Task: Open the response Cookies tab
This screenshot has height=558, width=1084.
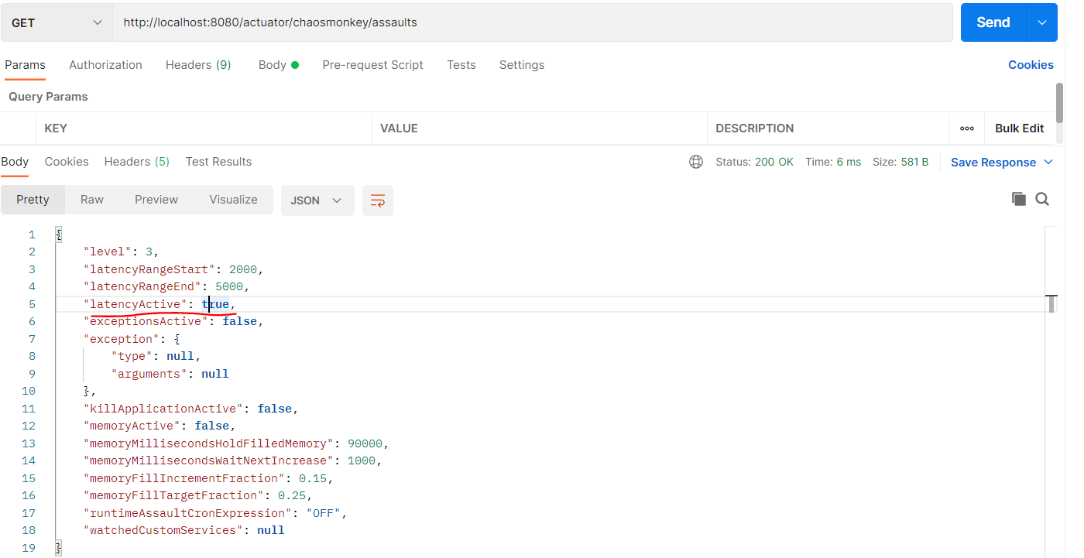Action: [x=67, y=162]
